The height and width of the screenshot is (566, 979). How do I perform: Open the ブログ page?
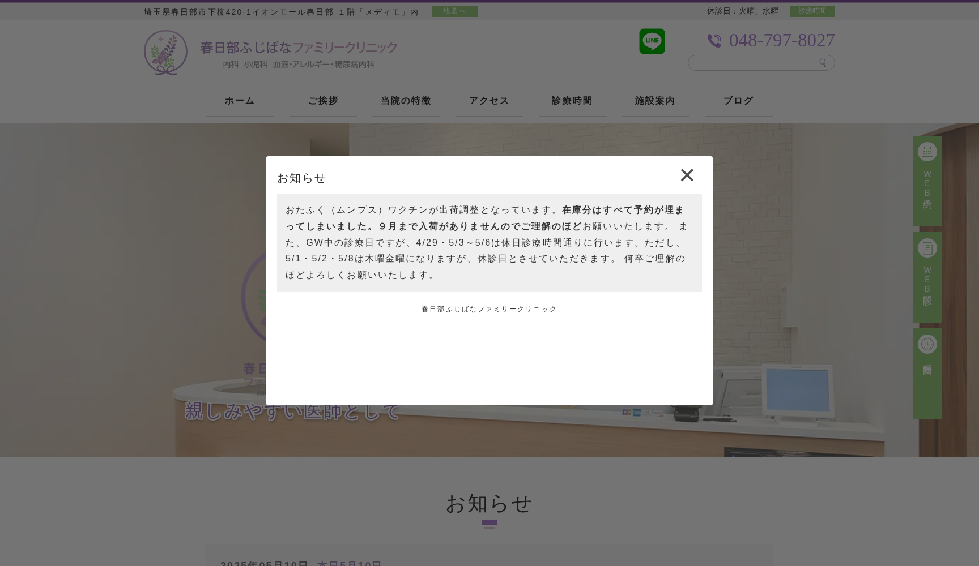click(x=738, y=101)
